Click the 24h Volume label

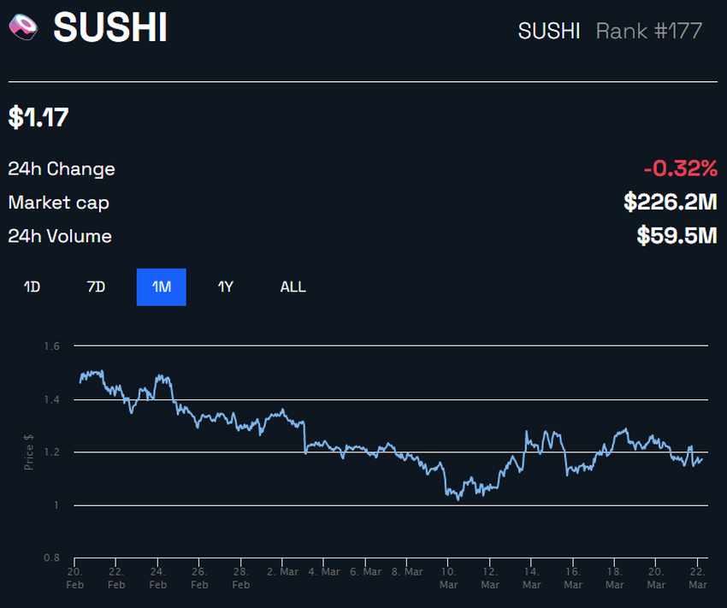tap(60, 236)
